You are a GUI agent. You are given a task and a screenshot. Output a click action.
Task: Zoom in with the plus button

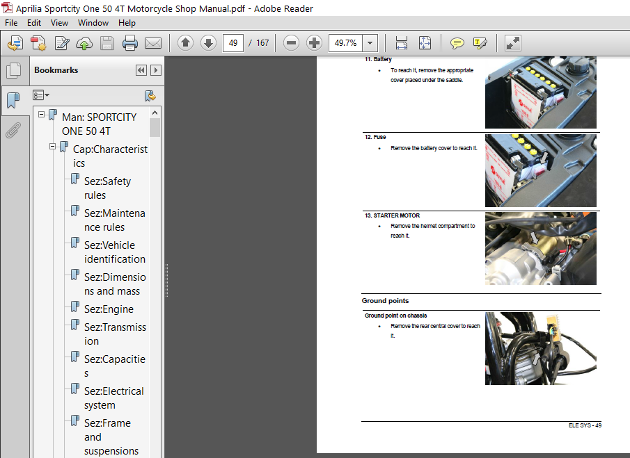point(314,42)
